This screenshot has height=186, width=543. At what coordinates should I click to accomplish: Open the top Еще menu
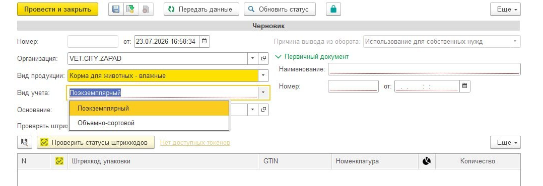tap(505, 10)
